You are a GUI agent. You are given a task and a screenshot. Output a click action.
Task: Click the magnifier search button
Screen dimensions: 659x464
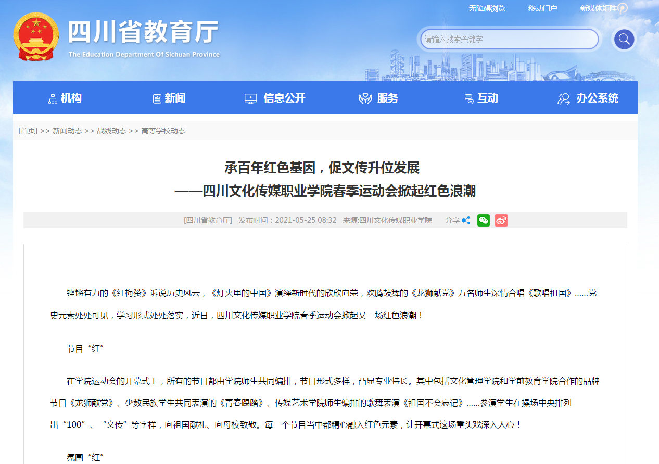click(624, 39)
